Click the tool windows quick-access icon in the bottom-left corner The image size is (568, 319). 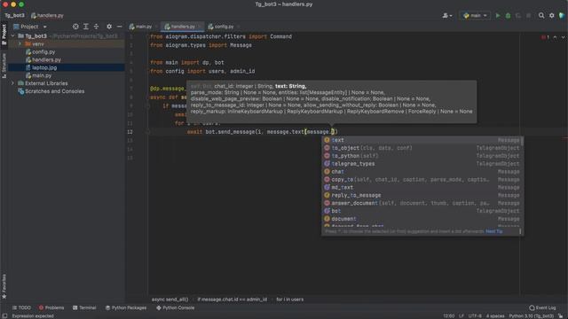pyautogui.click(x=4, y=315)
